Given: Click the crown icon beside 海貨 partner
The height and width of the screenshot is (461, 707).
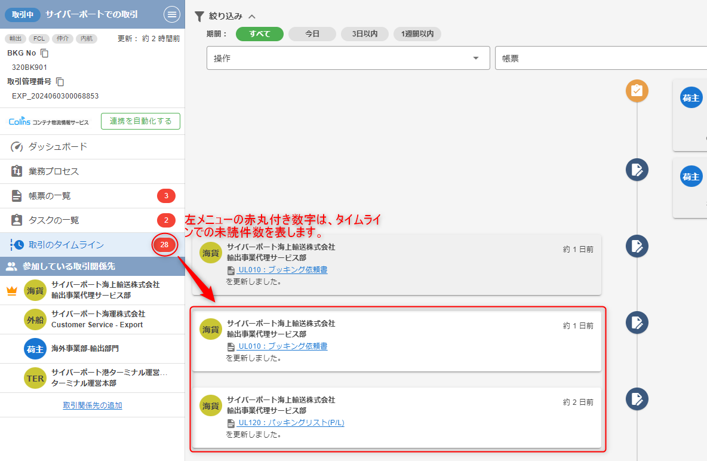Looking at the screenshot, I should coord(11,291).
